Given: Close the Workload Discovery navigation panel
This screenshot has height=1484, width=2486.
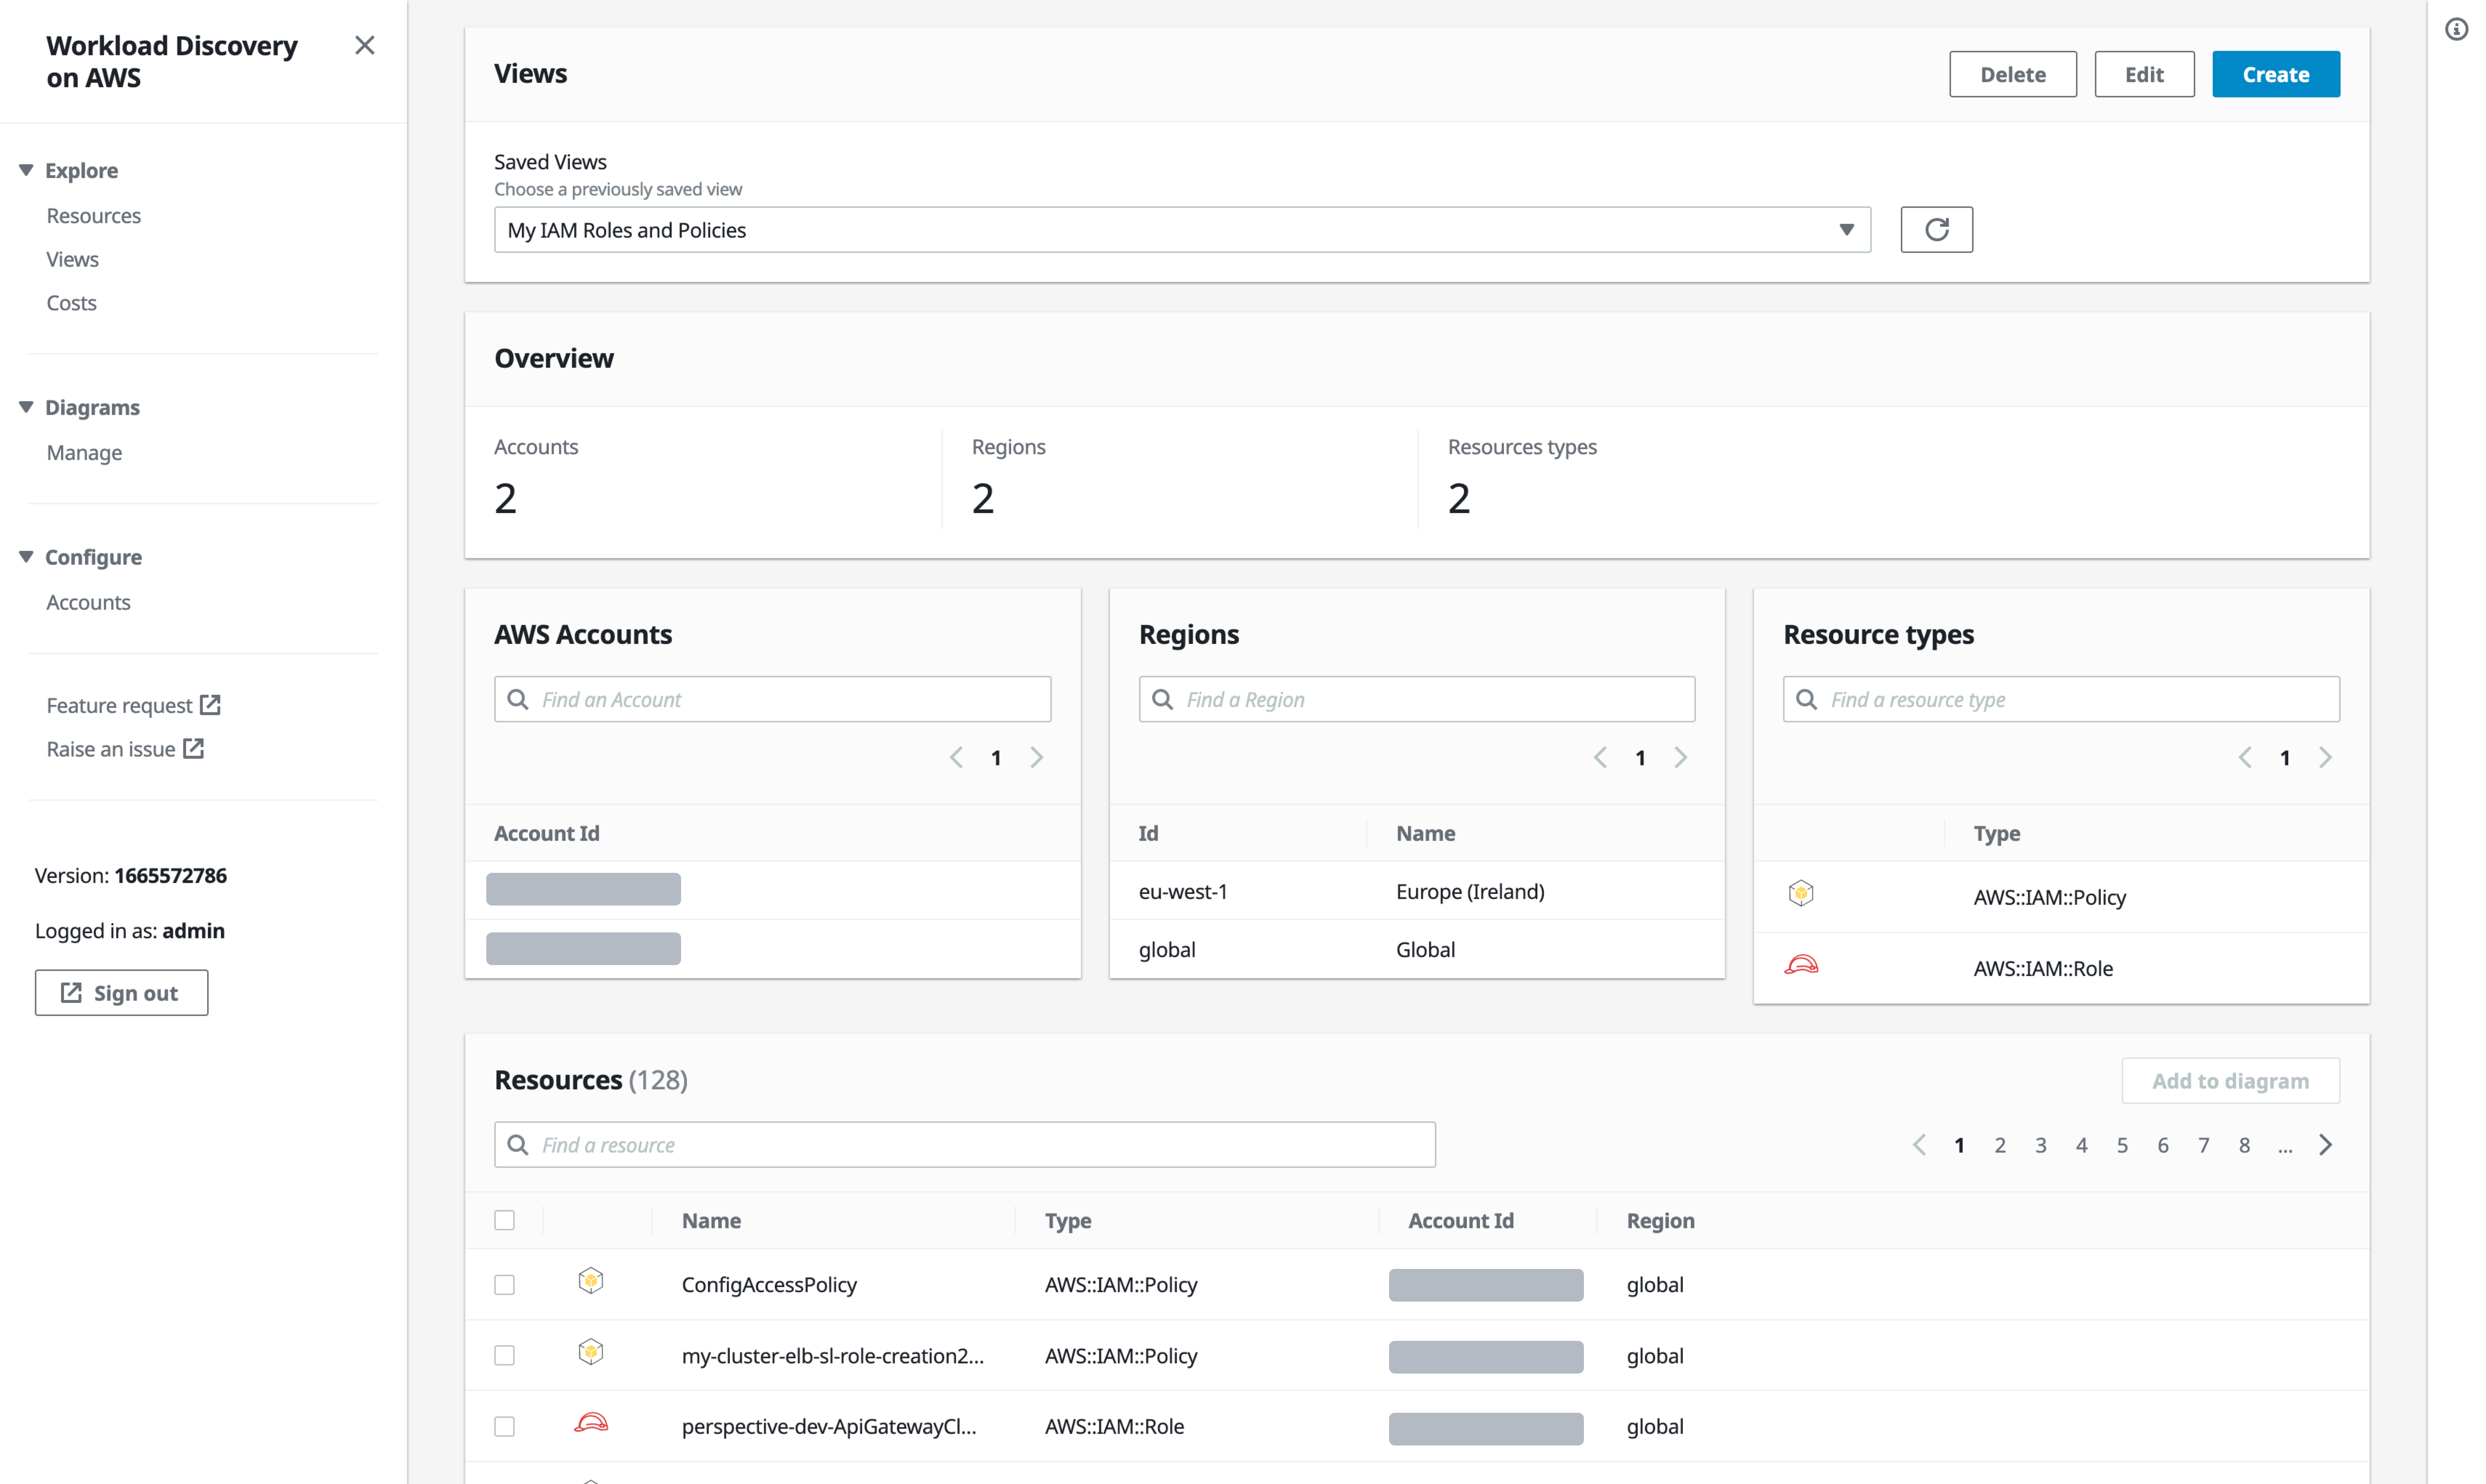Looking at the screenshot, I should (365, 45).
